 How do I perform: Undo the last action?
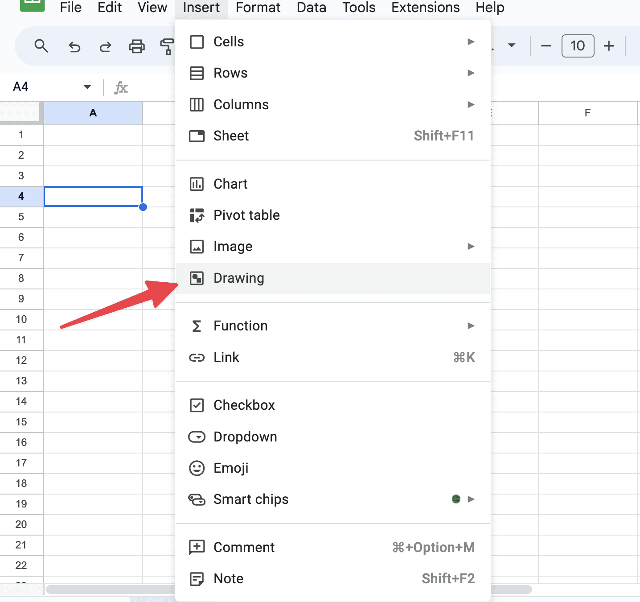(74, 46)
